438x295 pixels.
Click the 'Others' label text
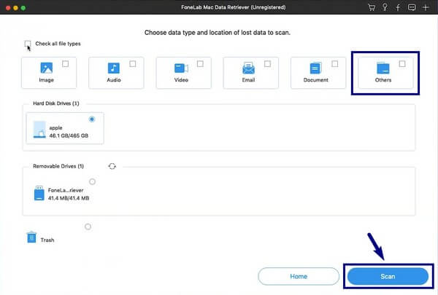pyautogui.click(x=383, y=80)
